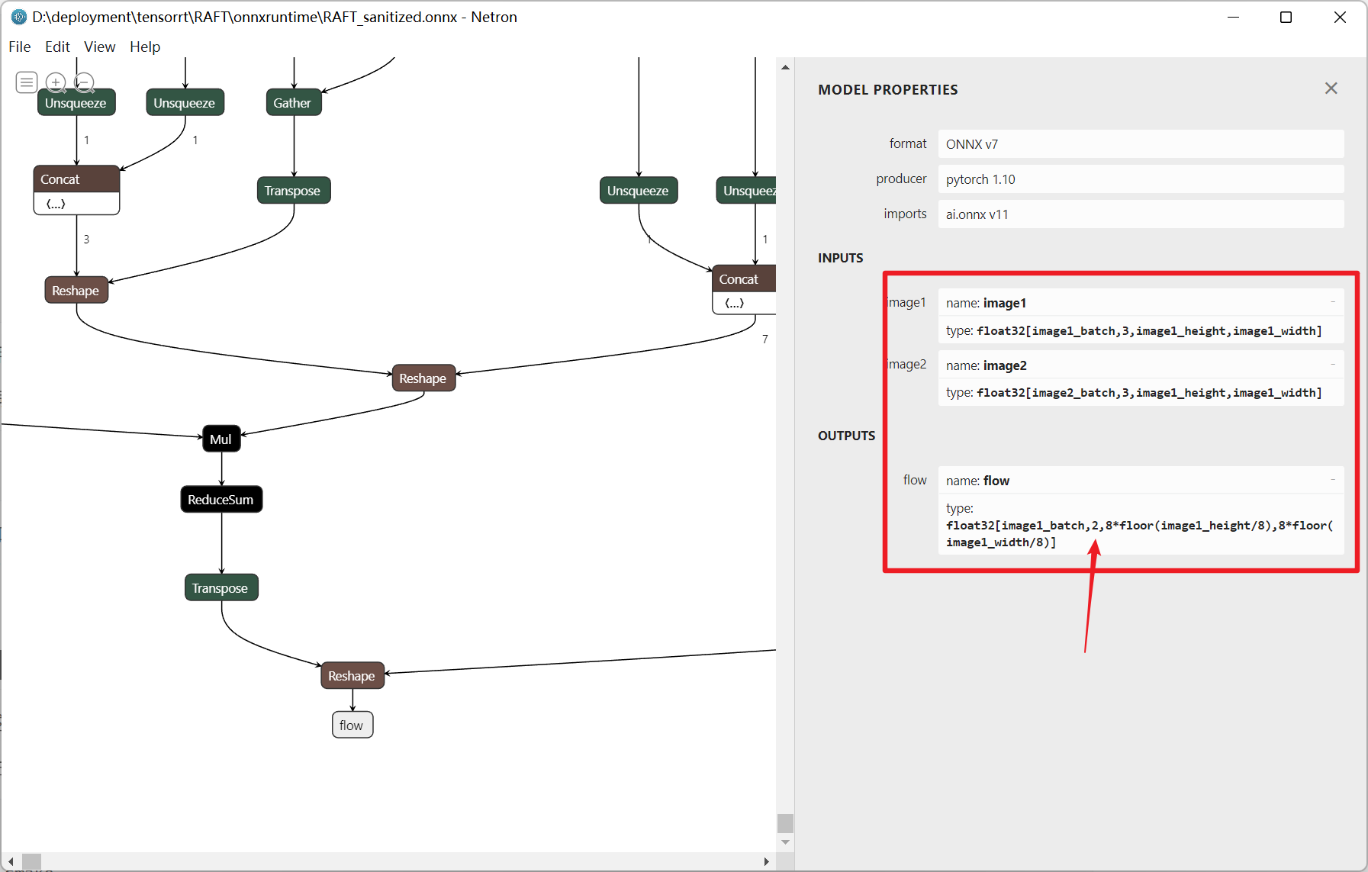Click the vertical scrollbar thumb

tap(785, 823)
